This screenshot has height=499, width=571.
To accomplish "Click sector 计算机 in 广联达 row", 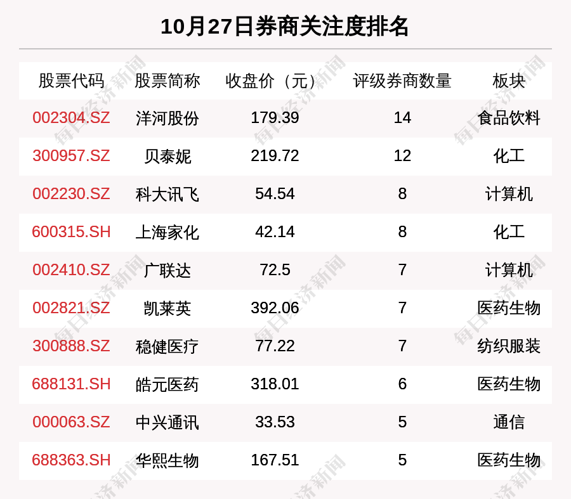I will (509, 271).
